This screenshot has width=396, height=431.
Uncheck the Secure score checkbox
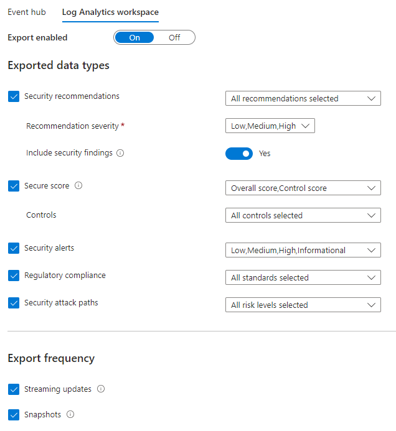coord(14,186)
